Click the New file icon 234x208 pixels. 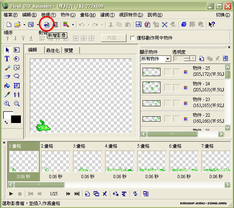[x=9, y=25]
